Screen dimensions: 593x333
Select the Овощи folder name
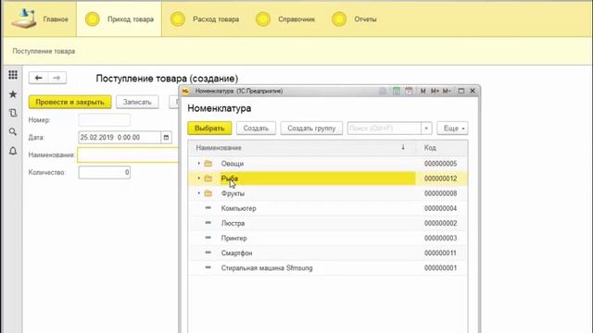tap(233, 164)
